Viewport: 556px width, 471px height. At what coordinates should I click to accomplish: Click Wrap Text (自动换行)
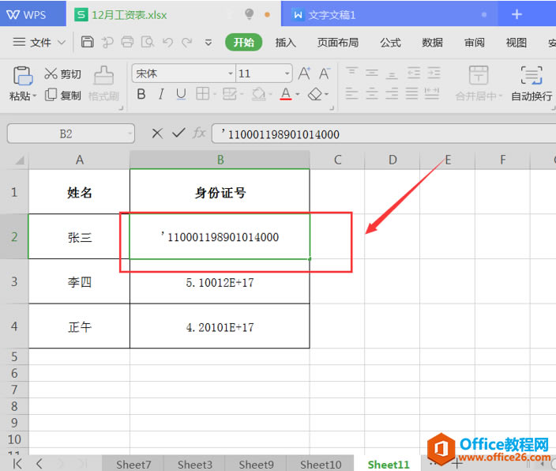[x=532, y=84]
